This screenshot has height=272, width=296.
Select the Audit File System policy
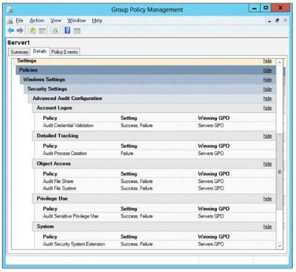tap(60, 188)
